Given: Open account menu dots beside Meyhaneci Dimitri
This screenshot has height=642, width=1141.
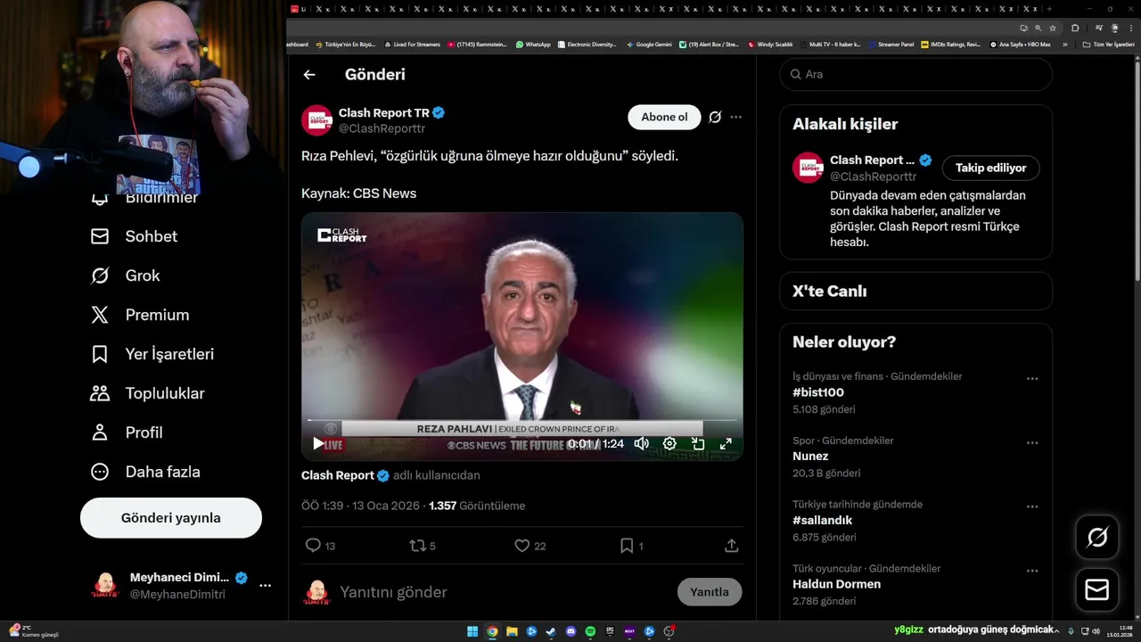Looking at the screenshot, I should (x=265, y=586).
